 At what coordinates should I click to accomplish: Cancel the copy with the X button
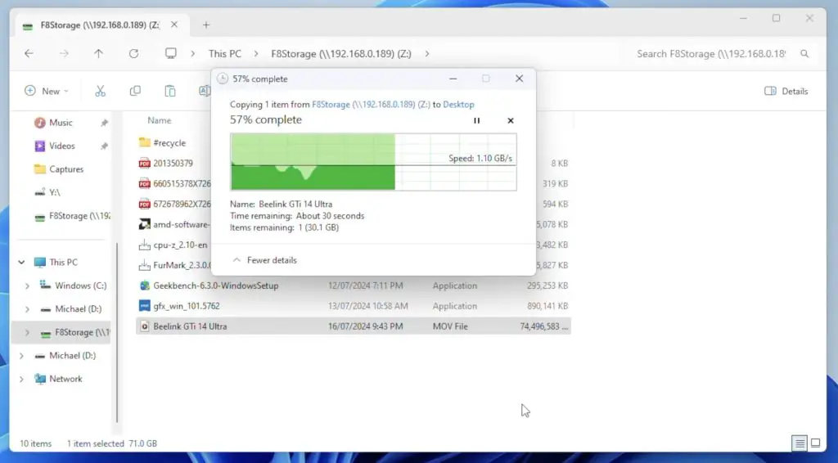[511, 120]
